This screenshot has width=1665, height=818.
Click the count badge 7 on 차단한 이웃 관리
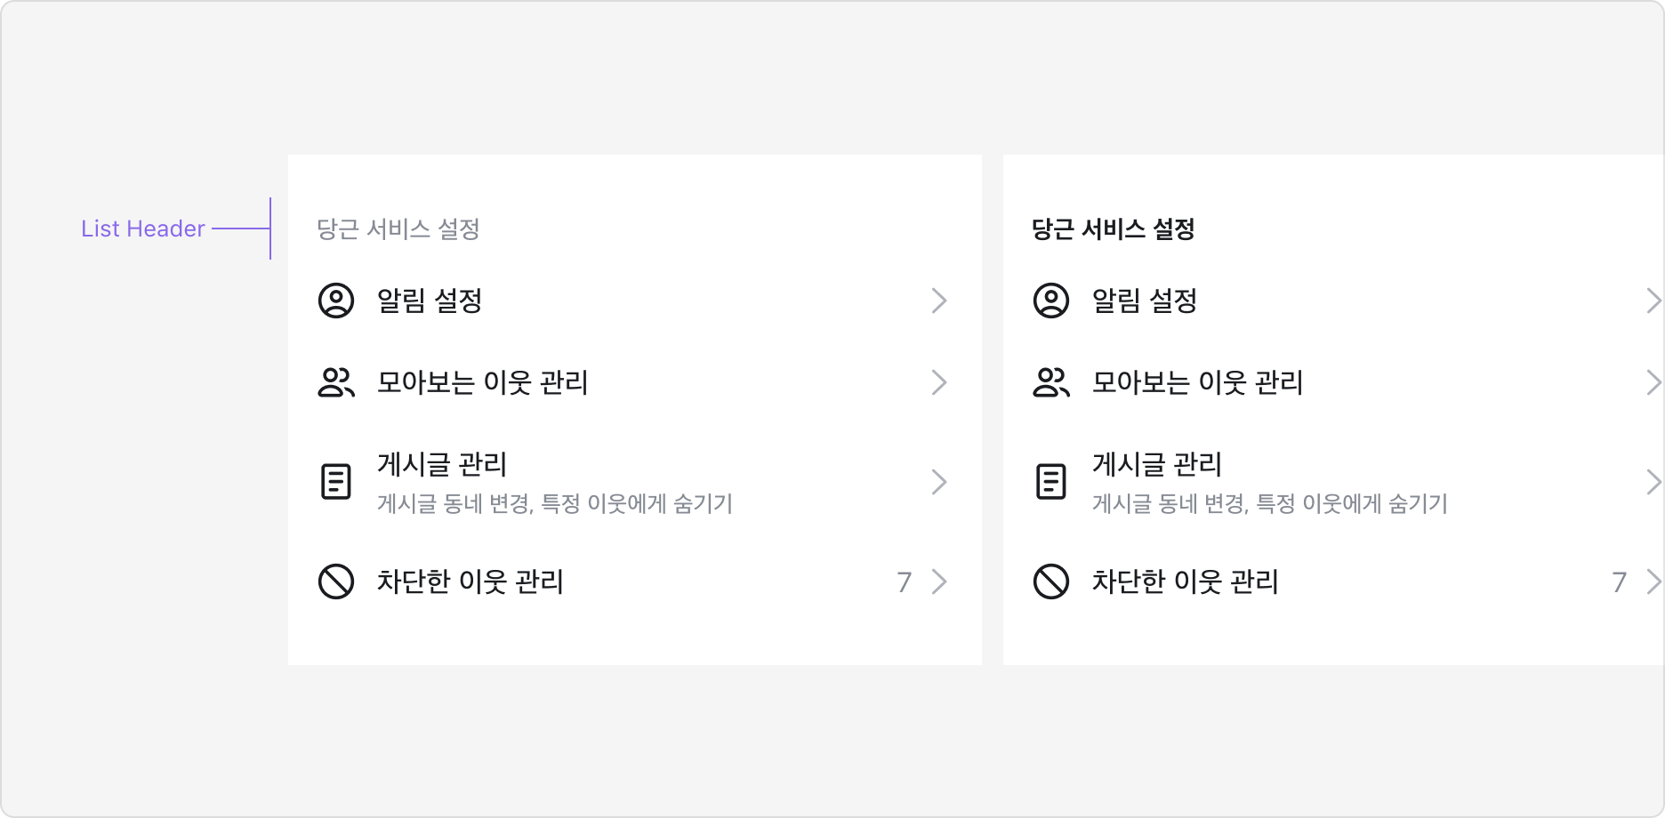pos(905,582)
